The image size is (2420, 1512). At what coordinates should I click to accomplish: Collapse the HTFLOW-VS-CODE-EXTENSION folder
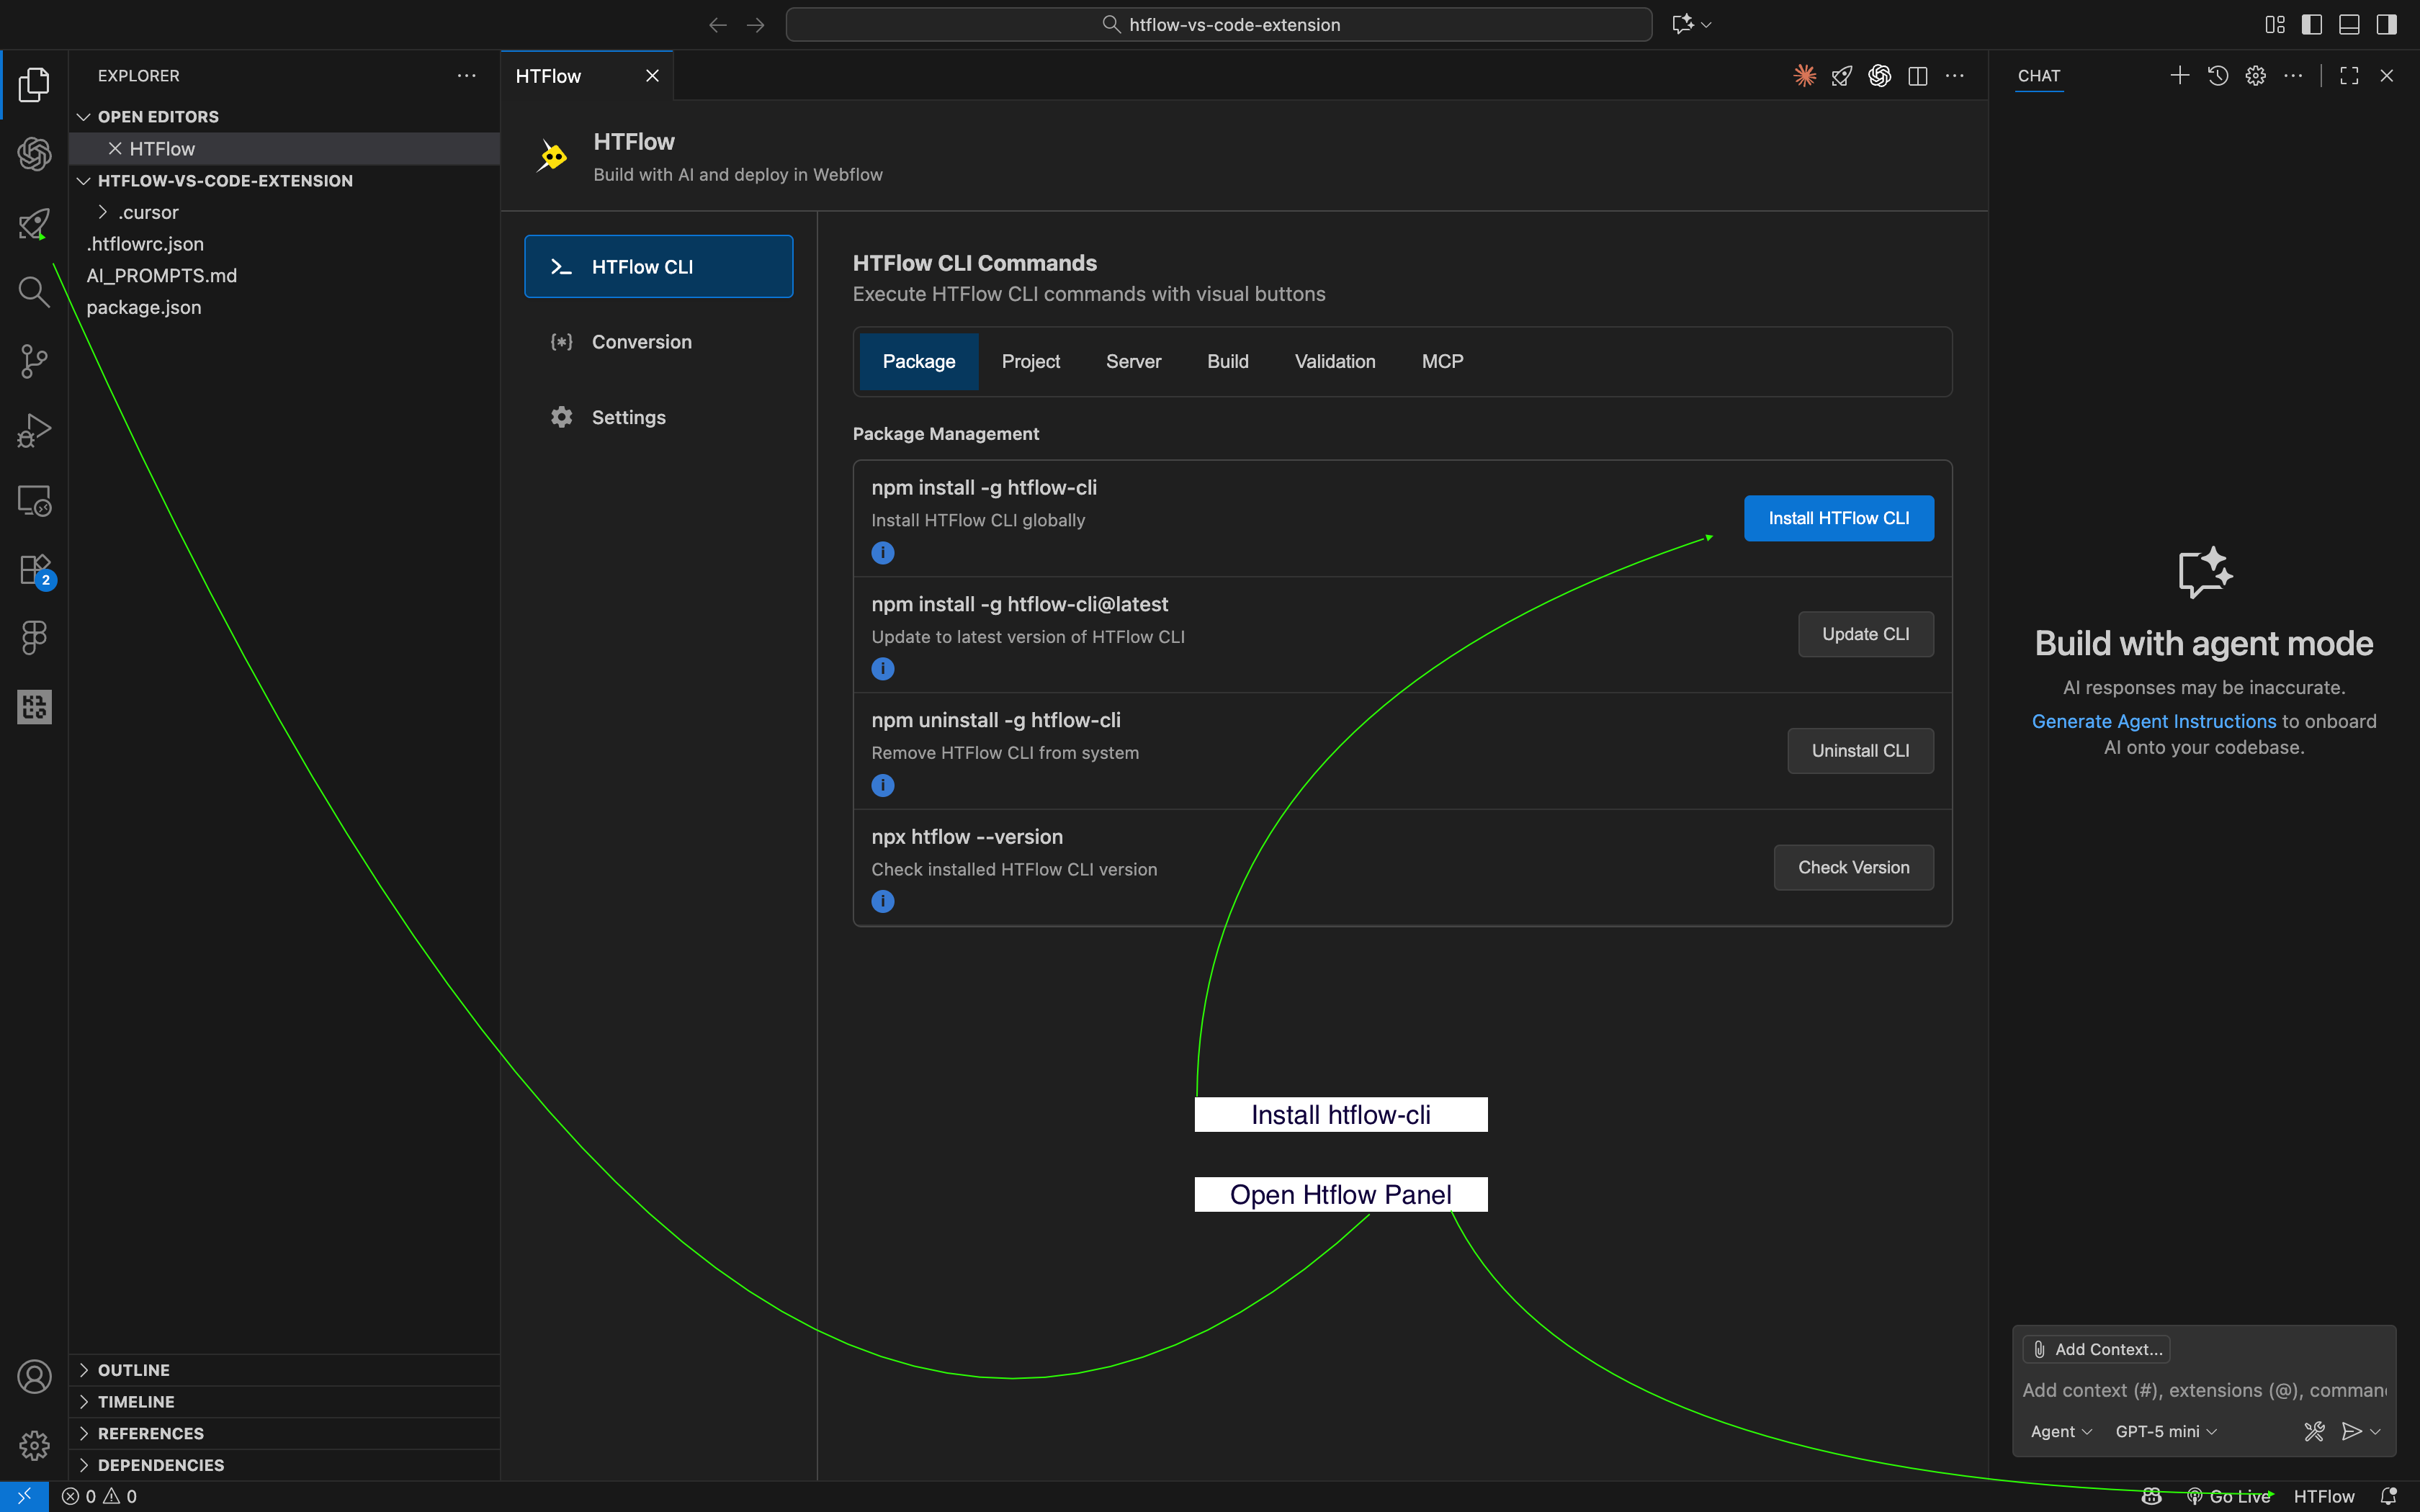83,181
